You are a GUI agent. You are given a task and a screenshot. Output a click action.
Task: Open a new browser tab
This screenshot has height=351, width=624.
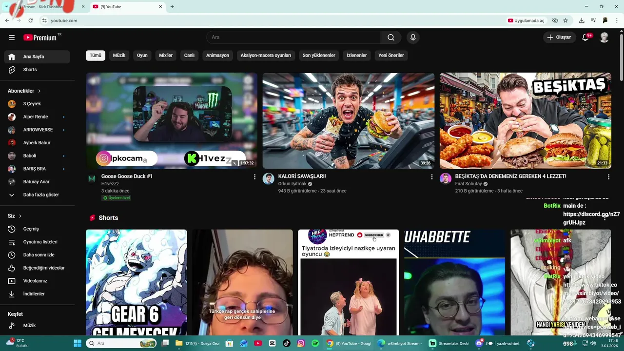172,7
